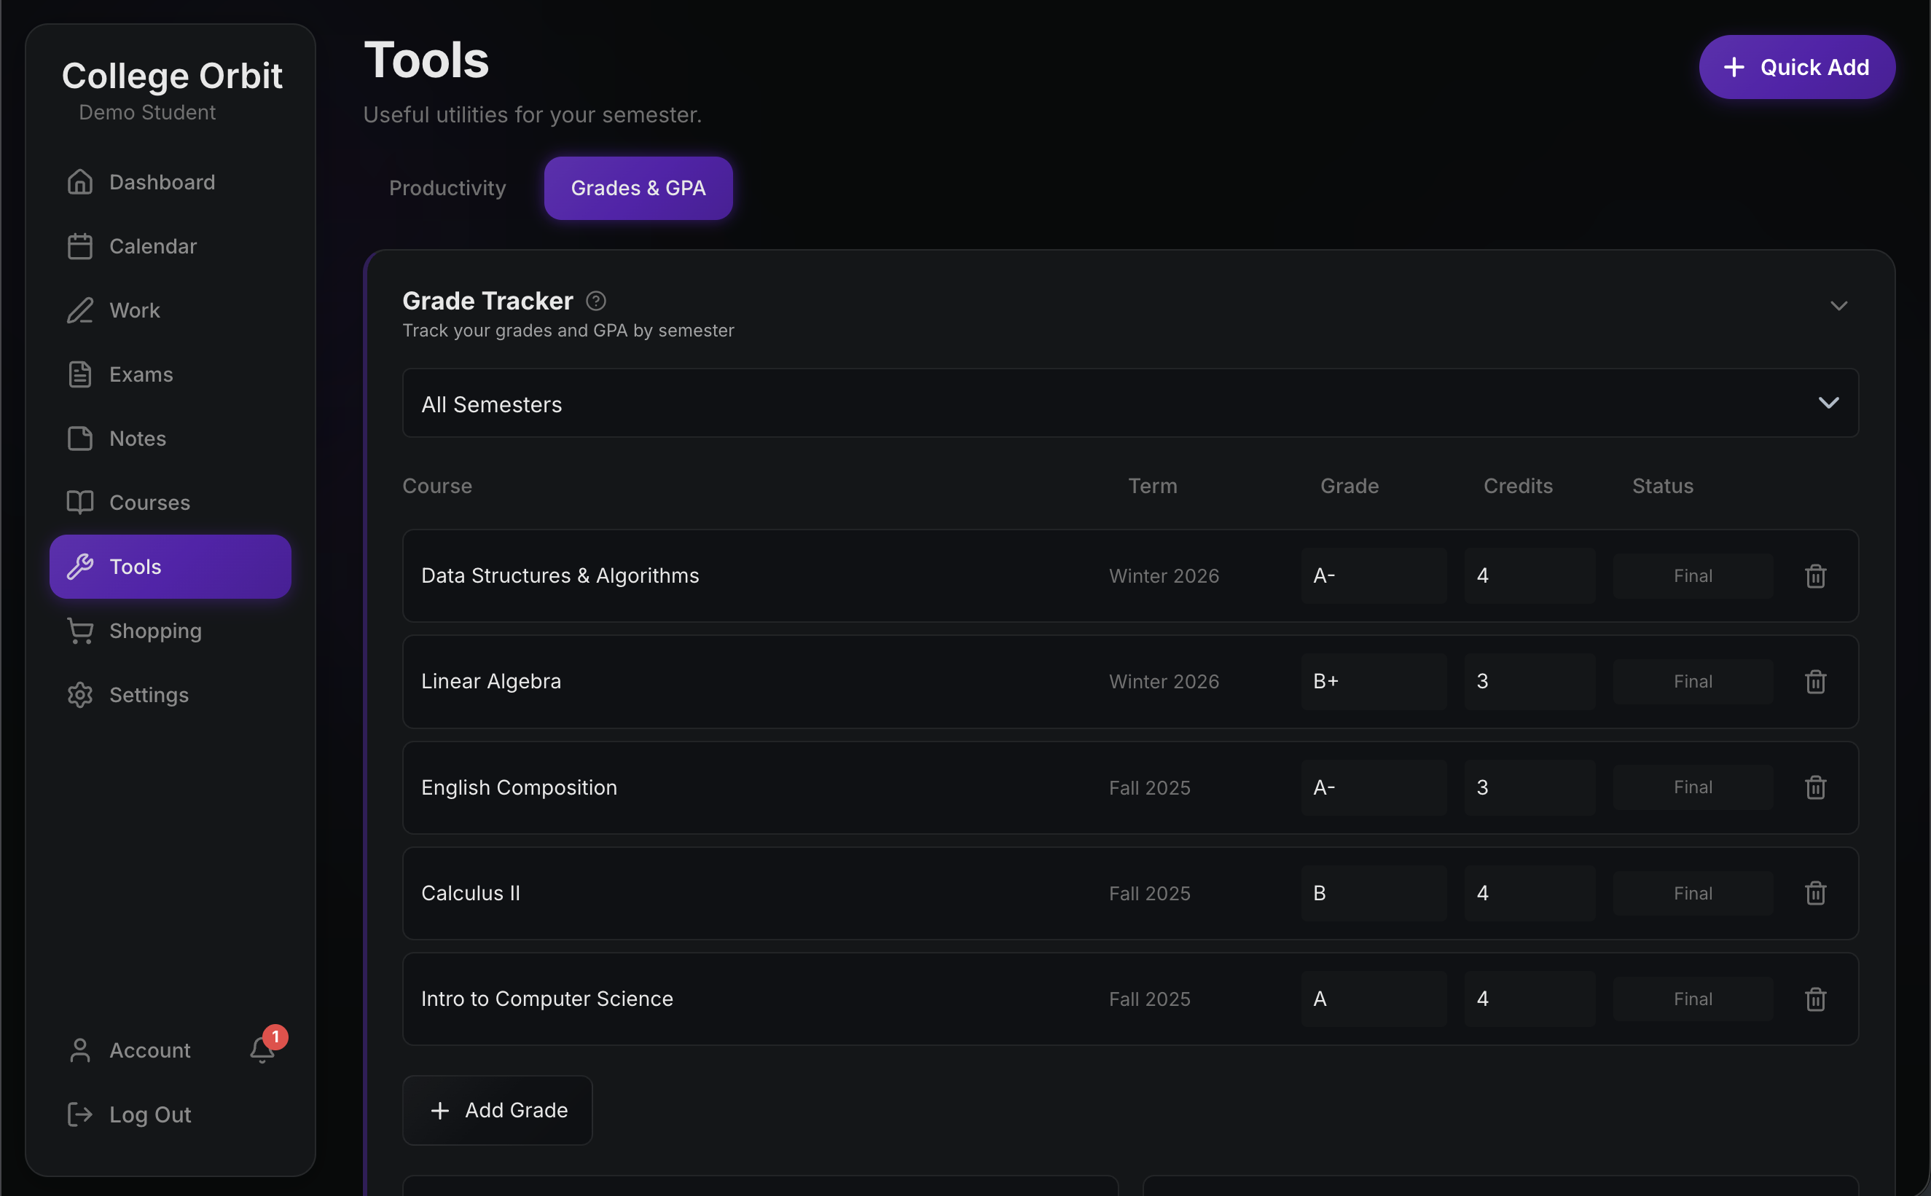Toggle Final status for Linear Algebra

pos(1692,681)
